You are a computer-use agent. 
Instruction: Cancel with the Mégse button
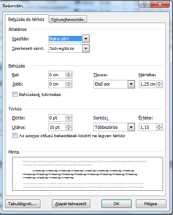pos(151,204)
